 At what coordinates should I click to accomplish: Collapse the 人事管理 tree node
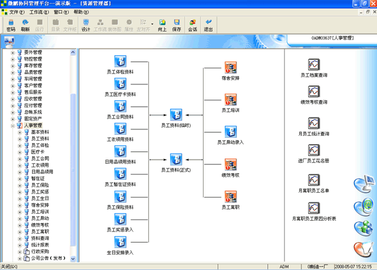[x=12, y=125]
